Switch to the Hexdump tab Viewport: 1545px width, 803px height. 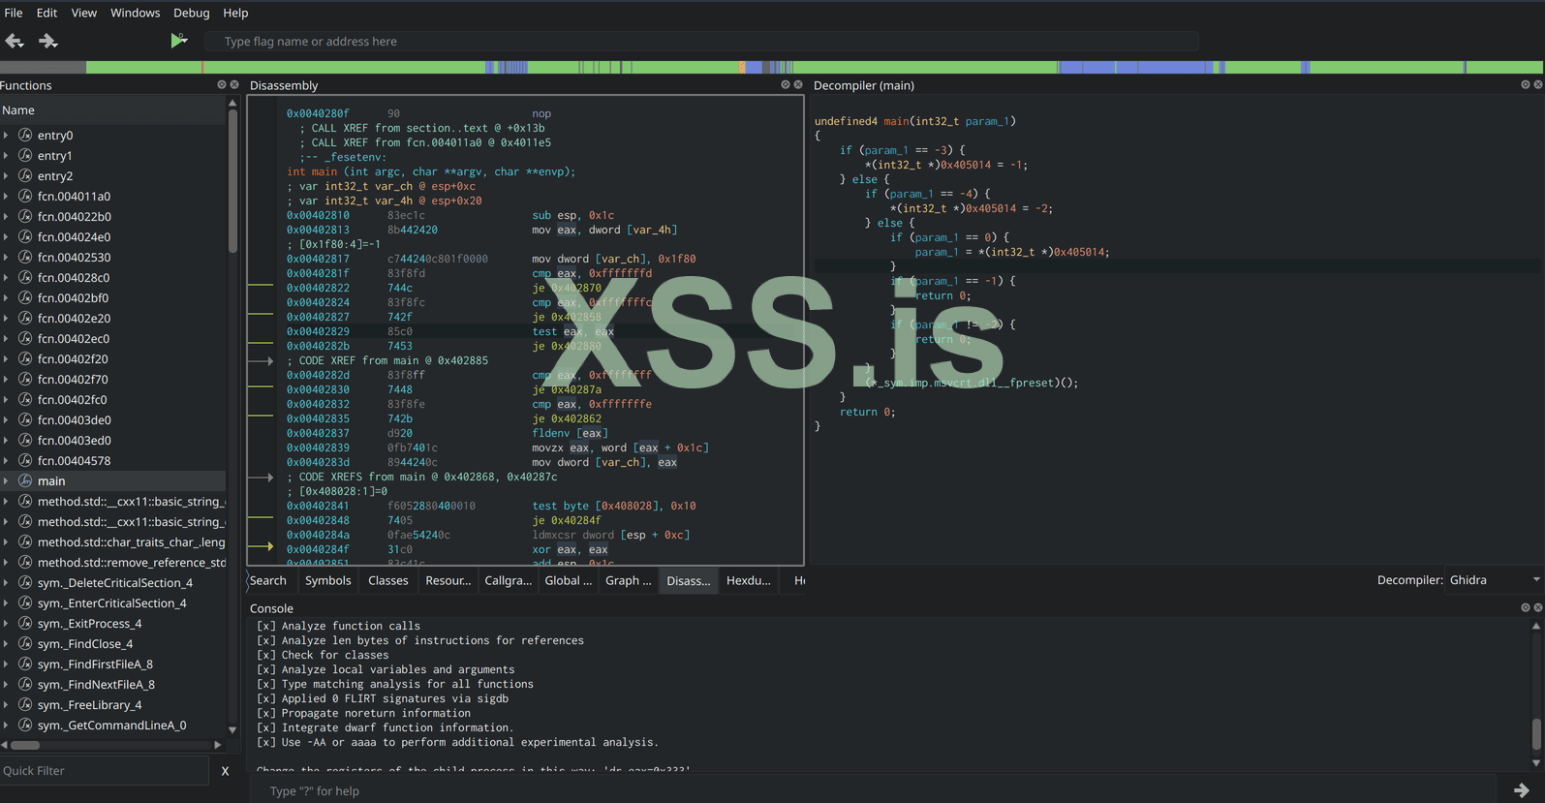click(748, 580)
